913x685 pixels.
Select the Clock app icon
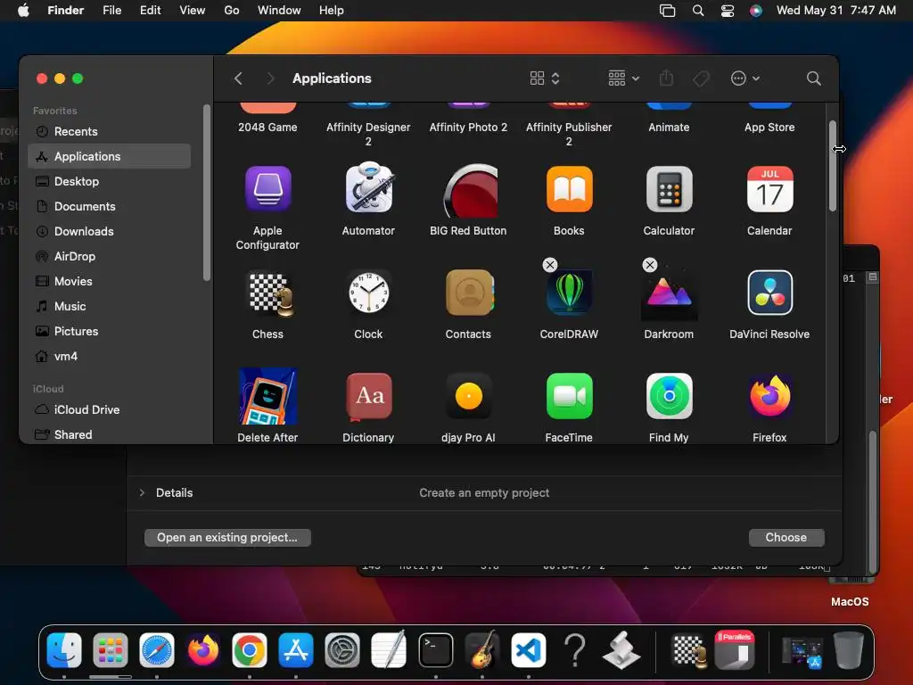368,293
